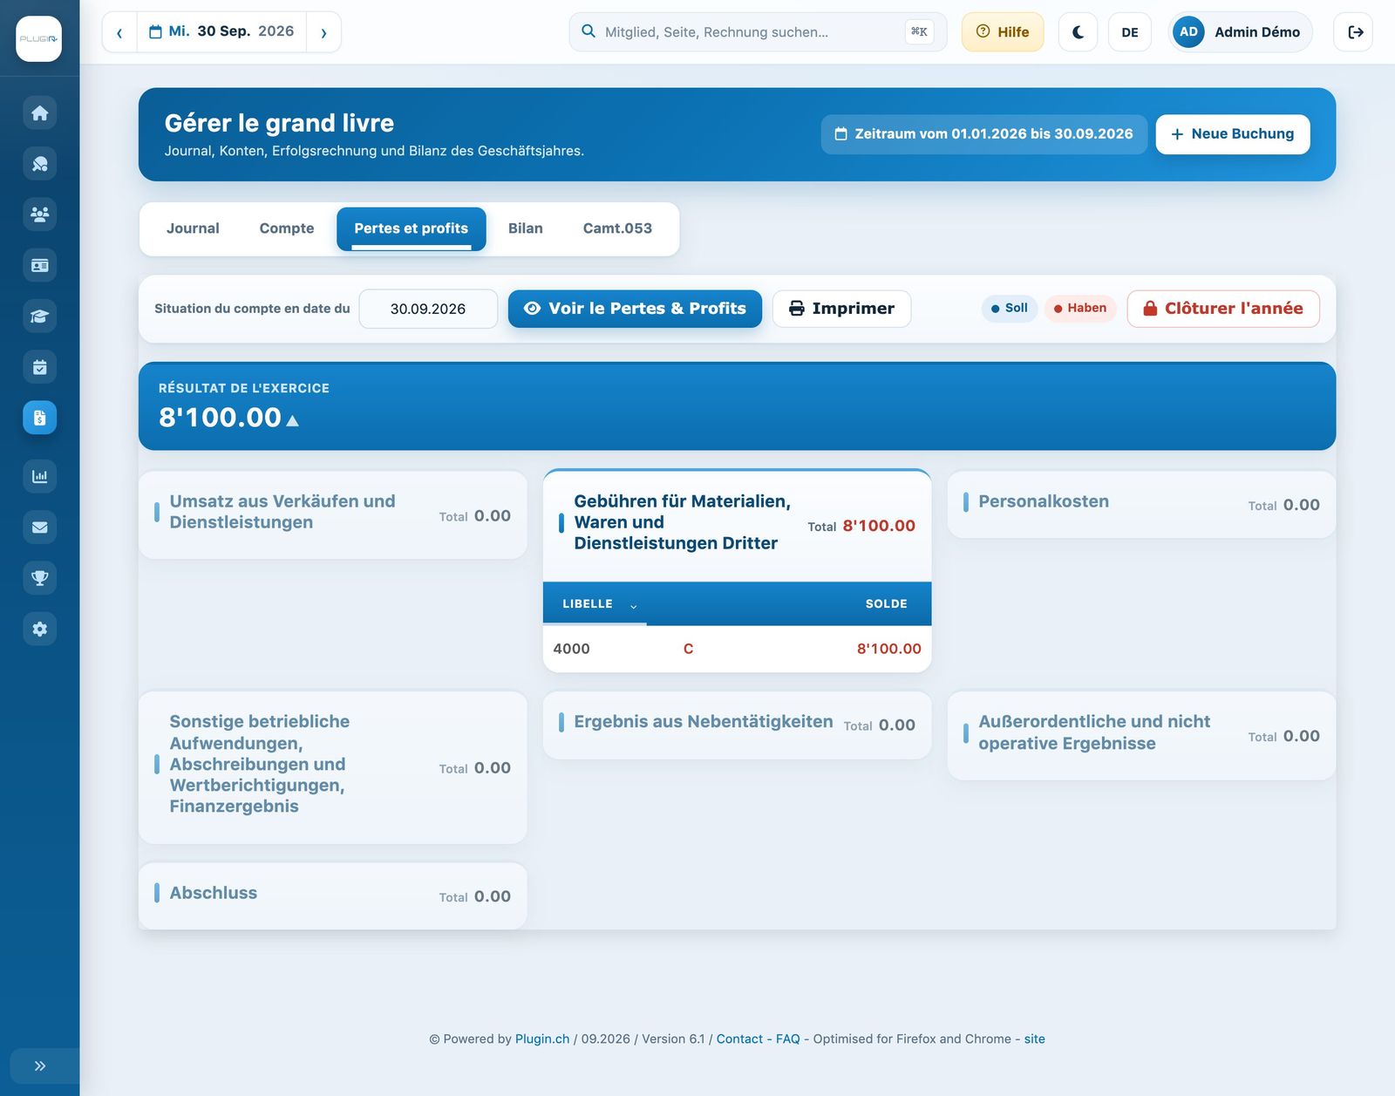Click Voir le Pertes & Profits button
1395x1096 pixels.
tap(635, 309)
